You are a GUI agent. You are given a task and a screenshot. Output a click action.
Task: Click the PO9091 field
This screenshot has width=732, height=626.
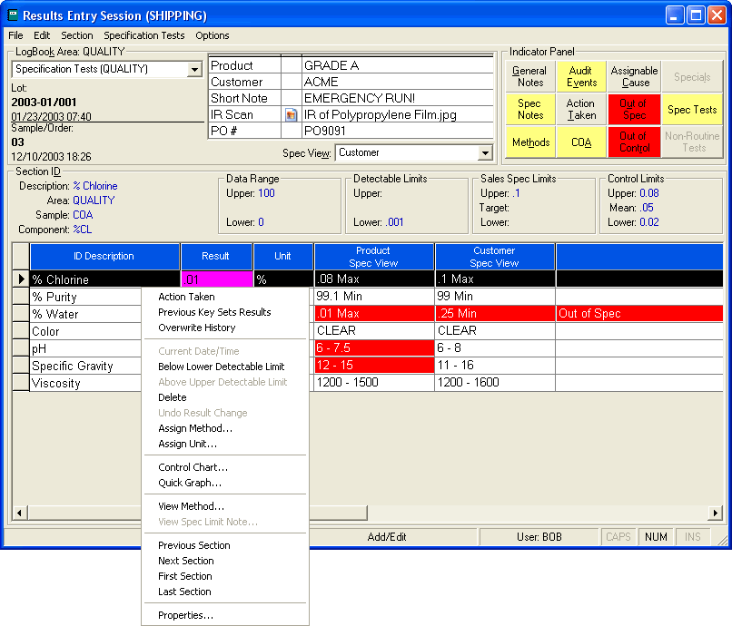[398, 131]
